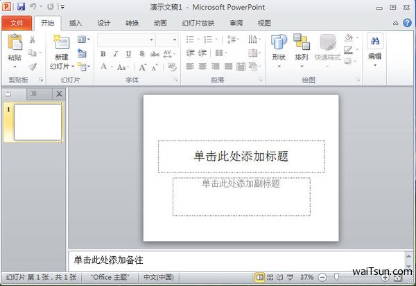Image resolution: width=416 pixels, height=286 pixels.
Task: Toggle Bold formatting
Action: pyautogui.click(x=102, y=54)
